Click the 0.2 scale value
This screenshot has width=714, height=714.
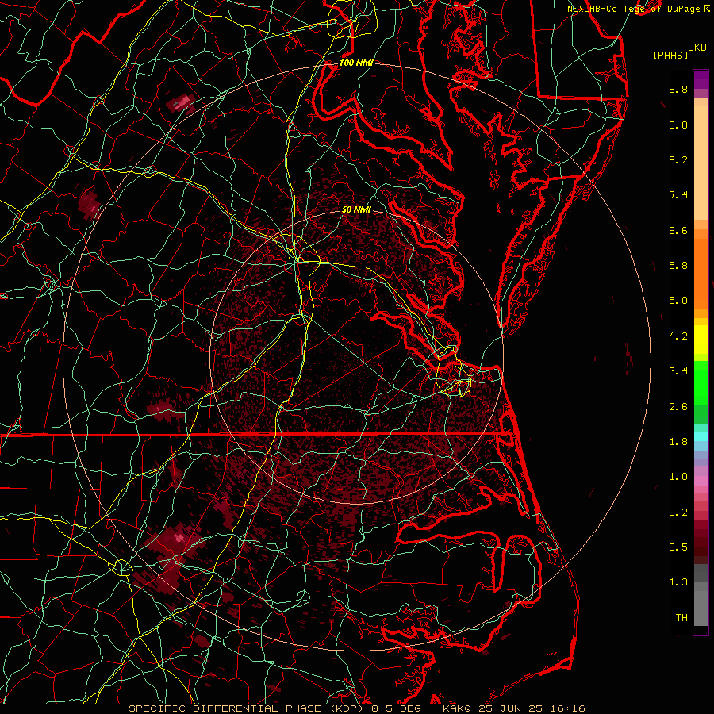click(x=678, y=512)
